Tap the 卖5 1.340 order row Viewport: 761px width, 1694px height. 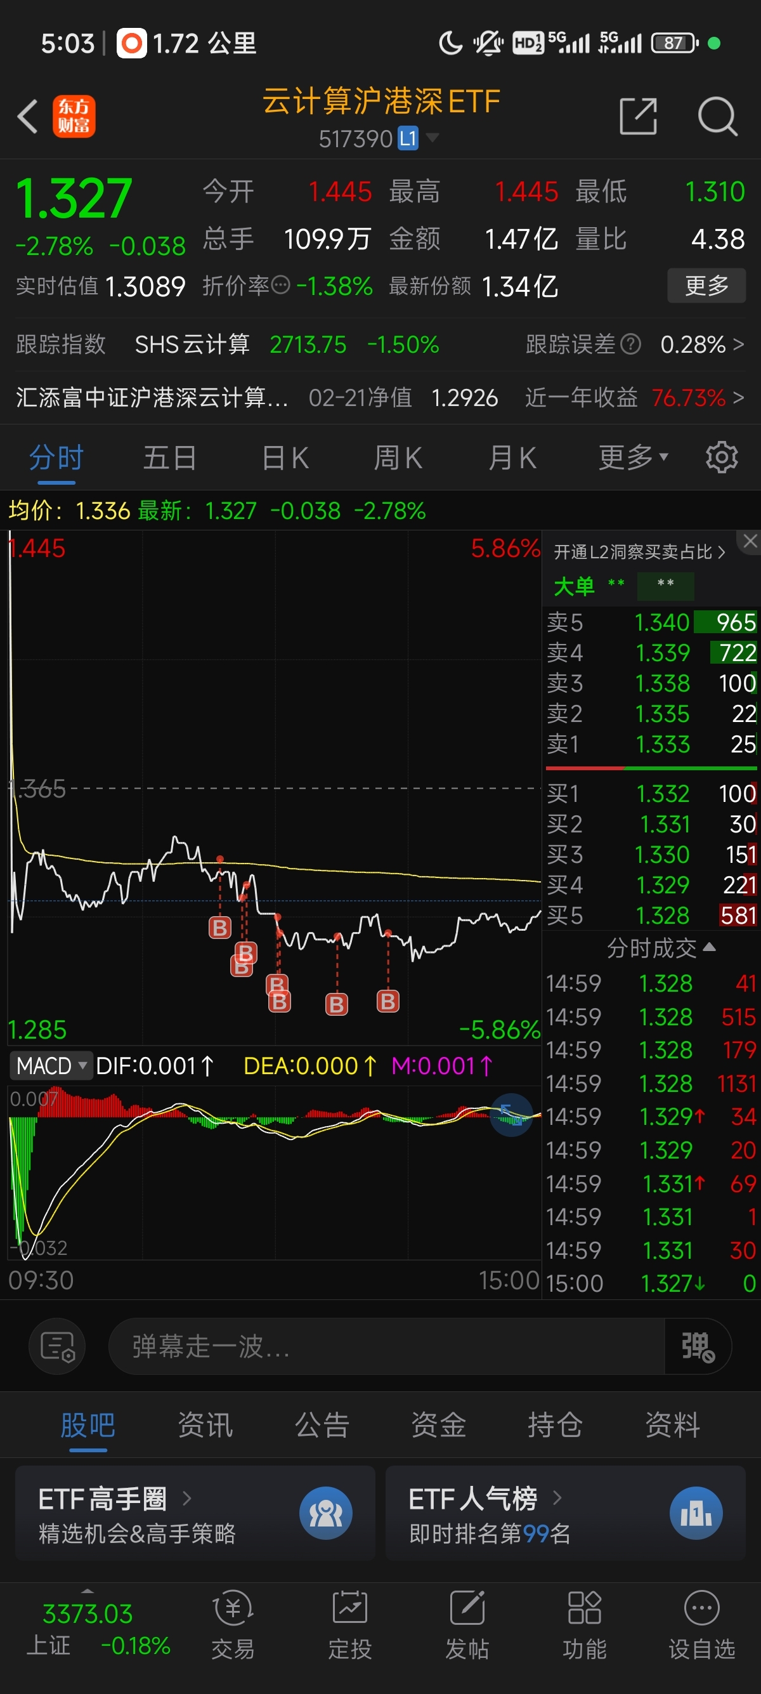(x=651, y=622)
